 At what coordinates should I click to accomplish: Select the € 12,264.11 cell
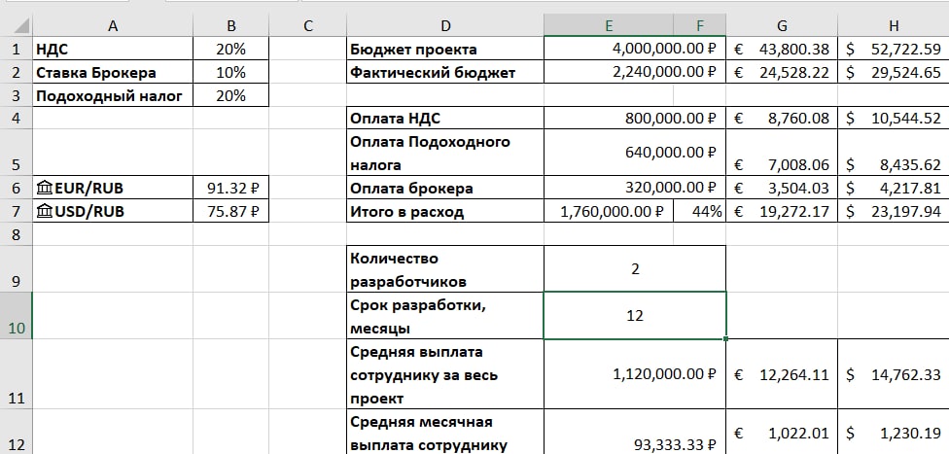pyautogui.click(x=782, y=374)
